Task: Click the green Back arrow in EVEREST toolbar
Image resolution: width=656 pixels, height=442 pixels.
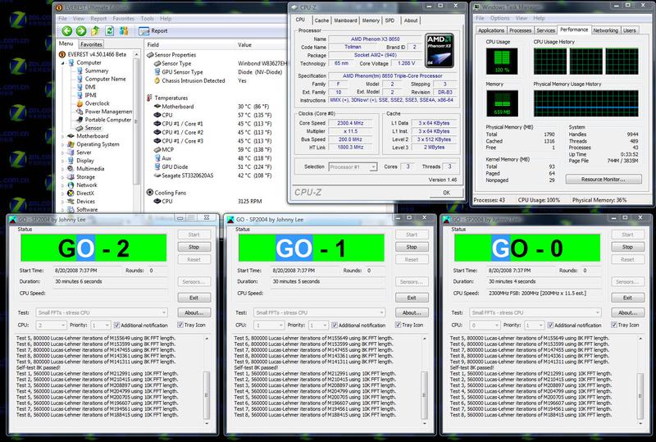Action: 67,30
